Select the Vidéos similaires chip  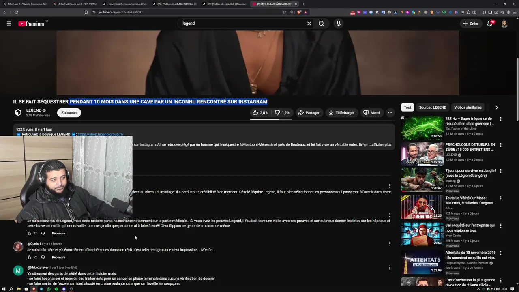click(468, 107)
